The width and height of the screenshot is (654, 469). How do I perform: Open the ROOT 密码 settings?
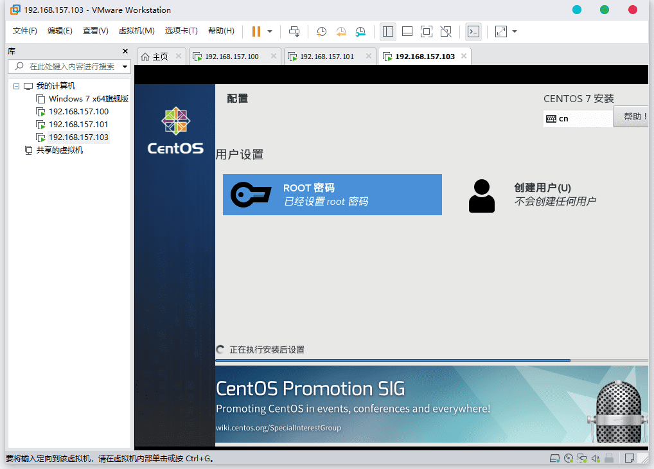pyautogui.click(x=332, y=195)
